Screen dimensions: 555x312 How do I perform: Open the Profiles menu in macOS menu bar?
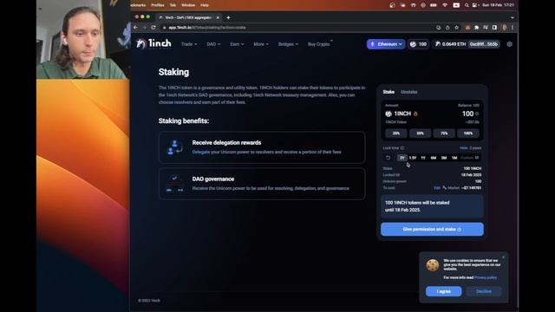[158, 5]
